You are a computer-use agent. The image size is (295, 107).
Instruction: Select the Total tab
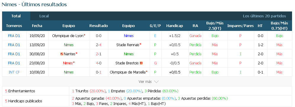click(x=16, y=16)
